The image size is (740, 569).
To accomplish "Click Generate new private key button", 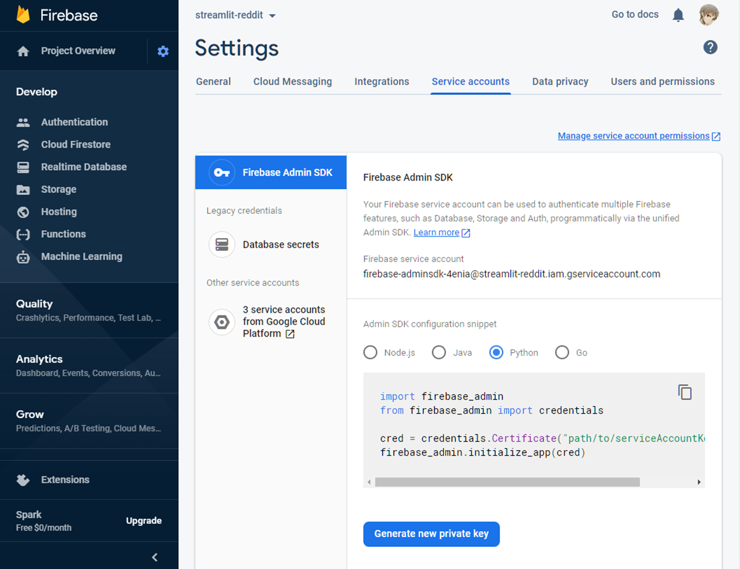I will tap(431, 534).
